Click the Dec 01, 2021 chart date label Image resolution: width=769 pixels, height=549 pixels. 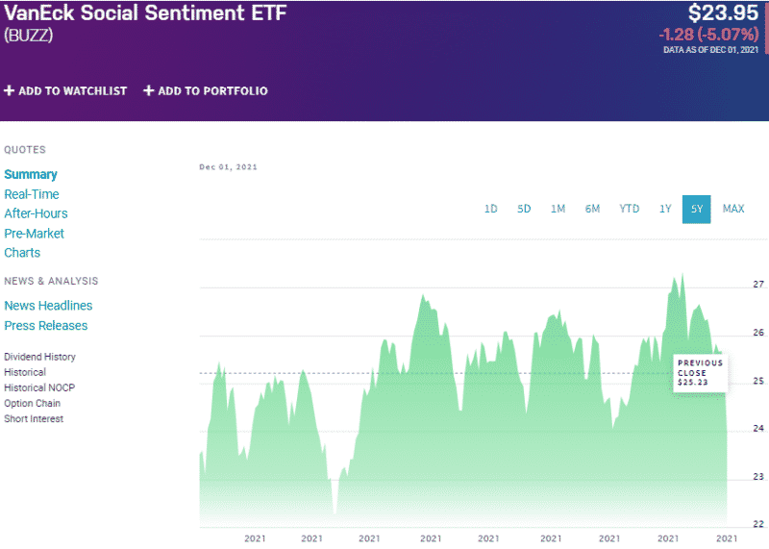228,167
